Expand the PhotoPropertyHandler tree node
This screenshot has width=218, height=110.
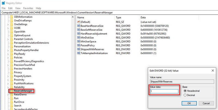coord(8,50)
